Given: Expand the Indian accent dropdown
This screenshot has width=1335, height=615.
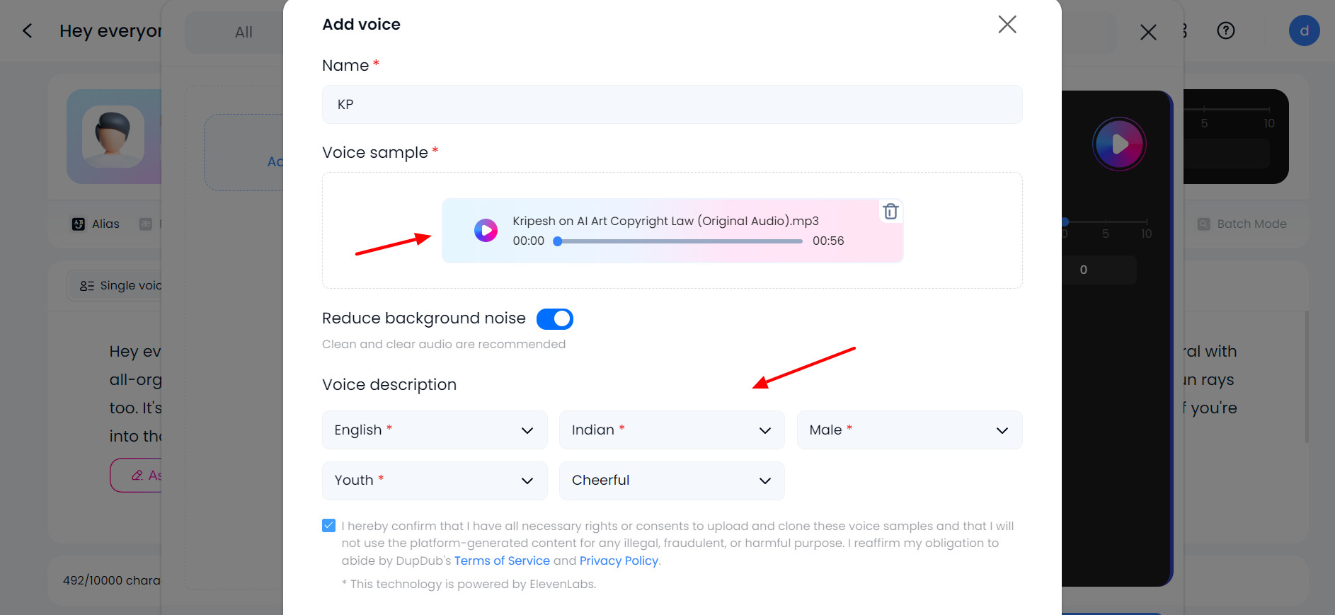Looking at the screenshot, I should pos(671,430).
